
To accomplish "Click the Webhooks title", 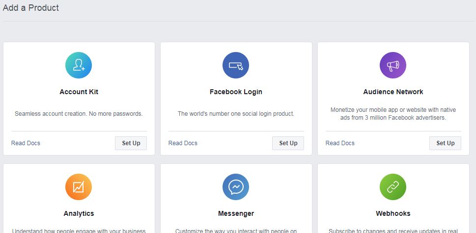I will [393, 213].
